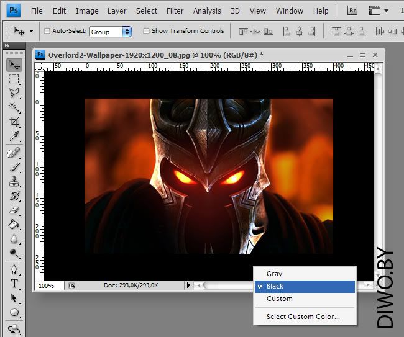Align bottom edges of layers

[268, 32]
